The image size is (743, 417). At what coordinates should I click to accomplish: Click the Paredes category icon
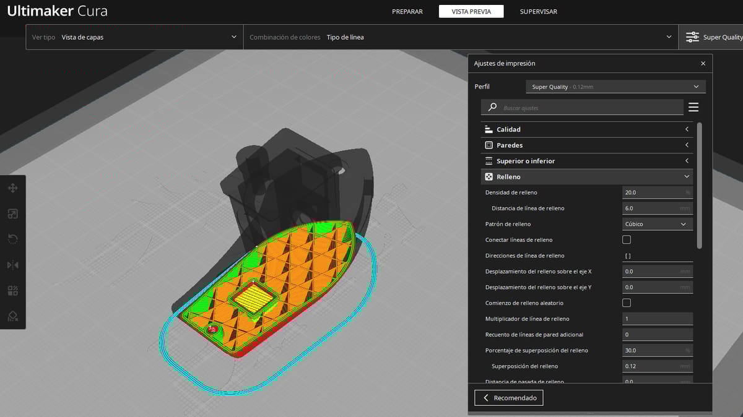(x=489, y=145)
